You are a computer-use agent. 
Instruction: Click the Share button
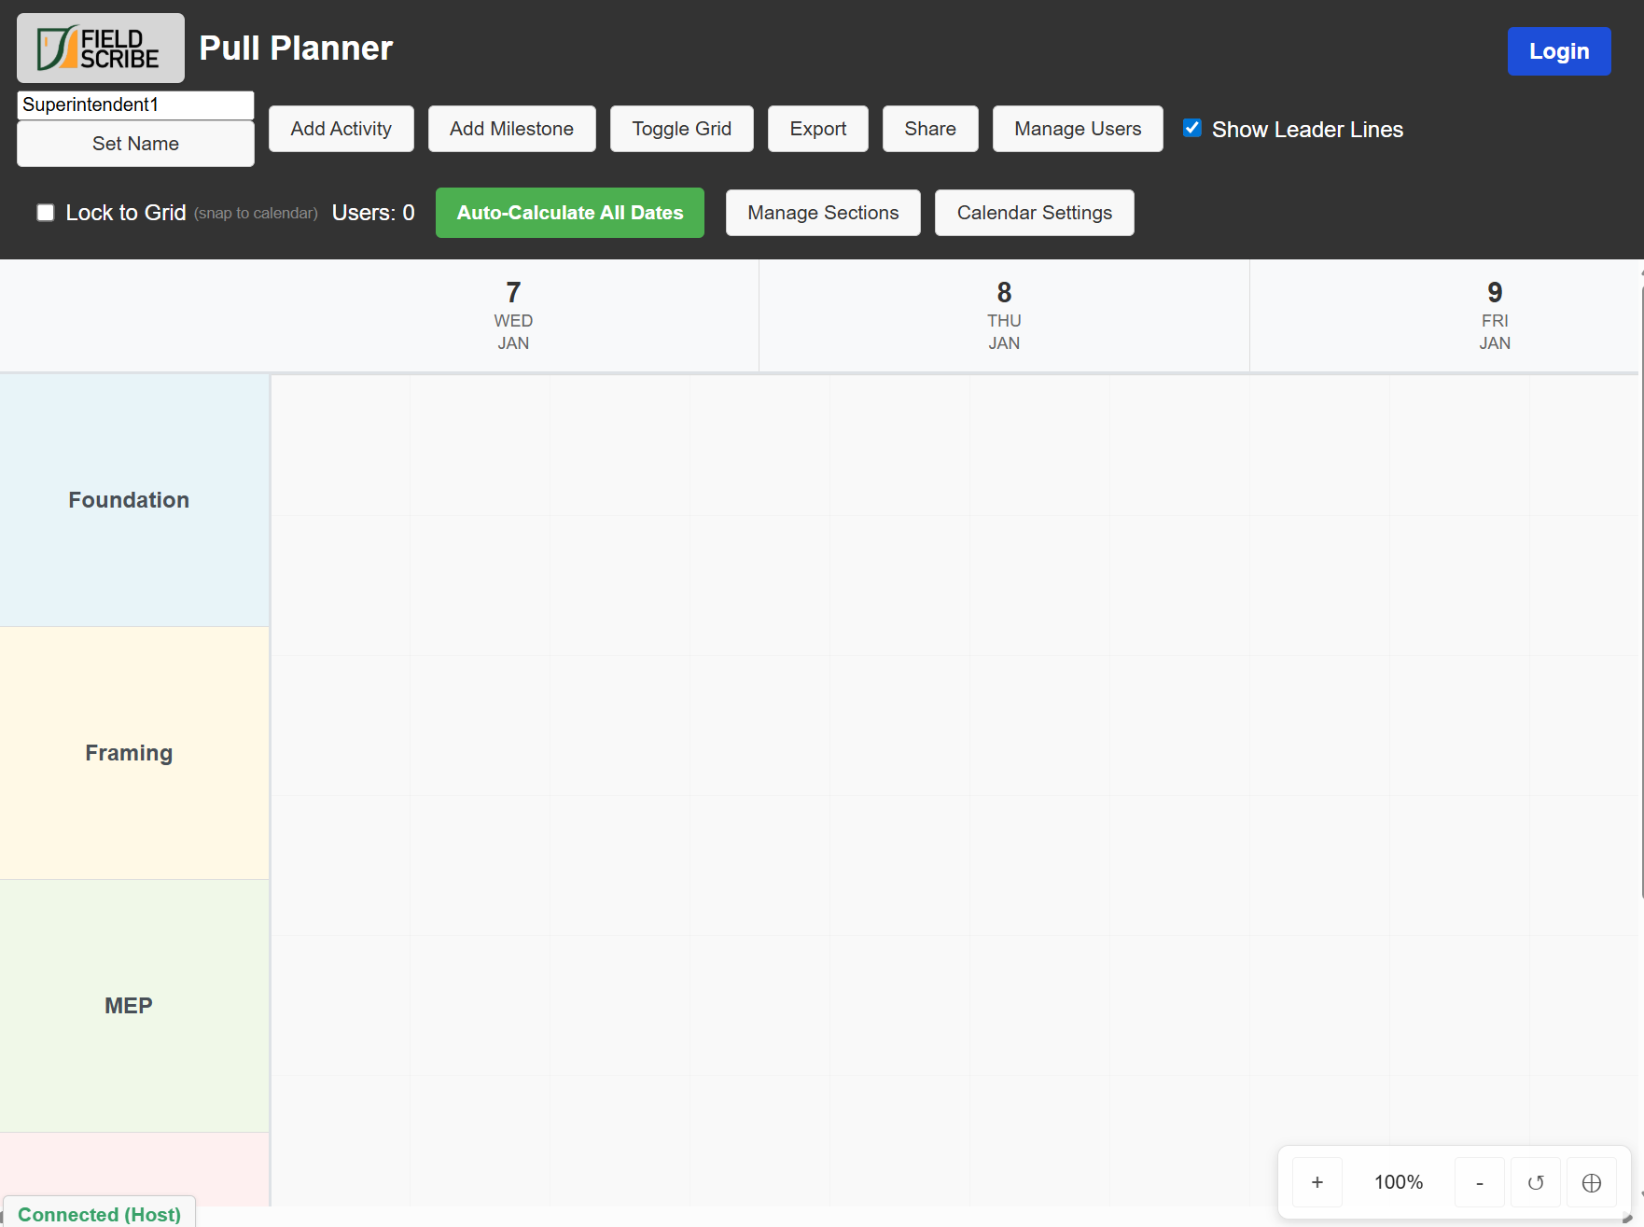tap(929, 129)
